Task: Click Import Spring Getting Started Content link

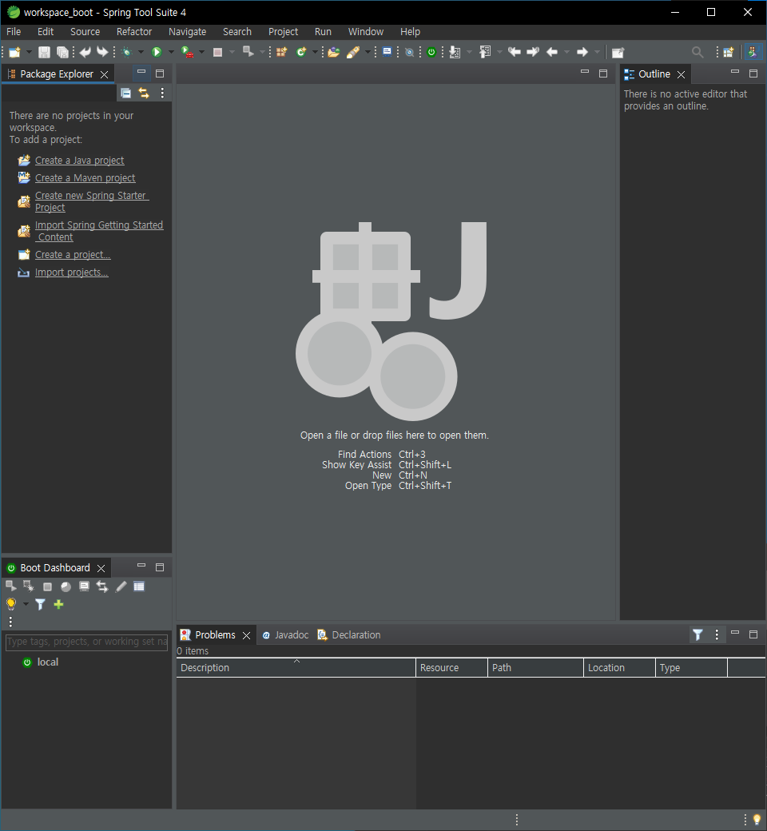Action: 99,231
